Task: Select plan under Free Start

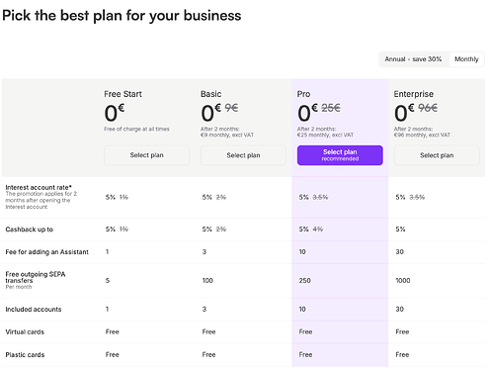Action: point(146,155)
